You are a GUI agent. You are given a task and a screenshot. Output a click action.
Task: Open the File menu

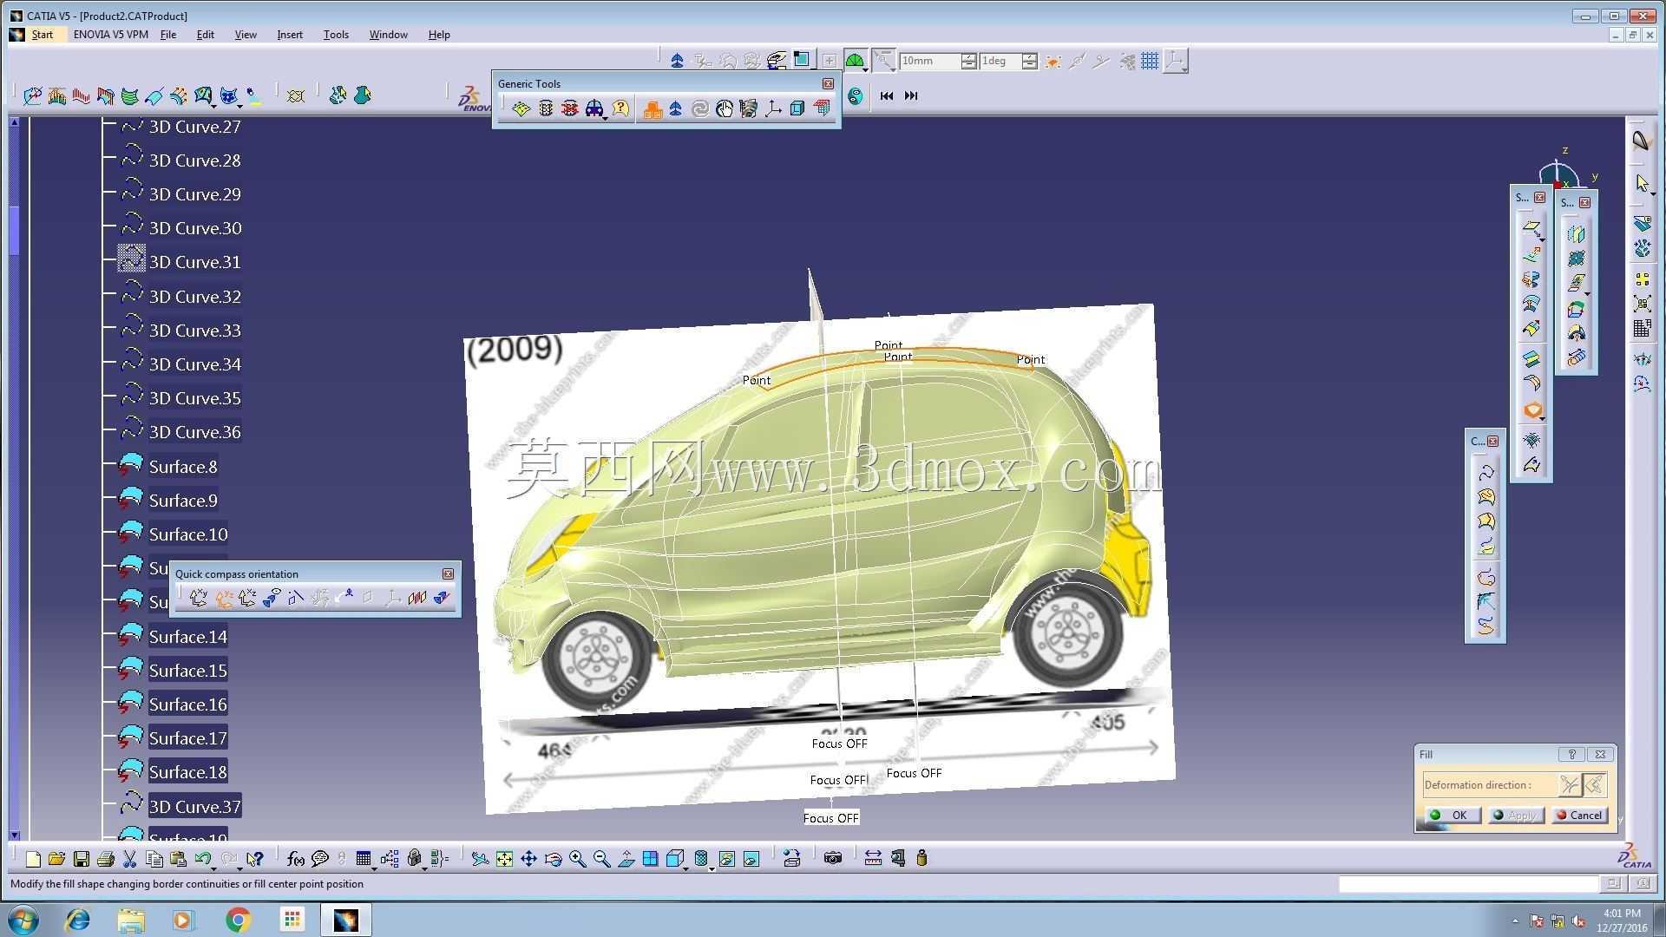click(168, 35)
